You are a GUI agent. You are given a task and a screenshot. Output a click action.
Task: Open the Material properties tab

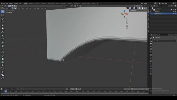click(151, 74)
